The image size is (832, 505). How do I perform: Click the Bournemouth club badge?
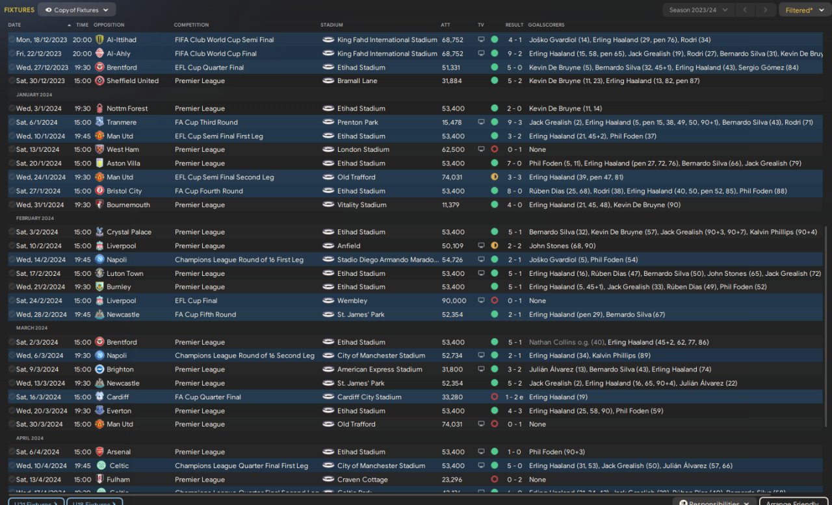coord(99,204)
